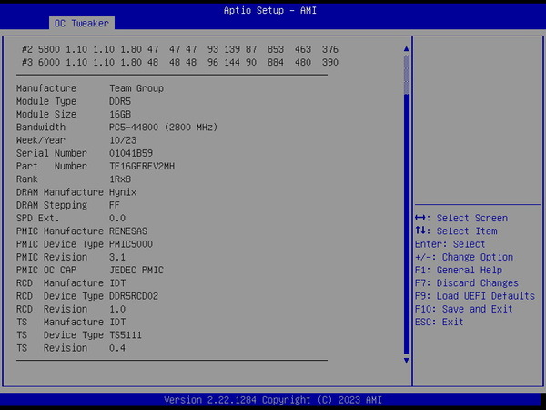
Task: Click the SPD Ext. value 0.0
Action: 117,219
